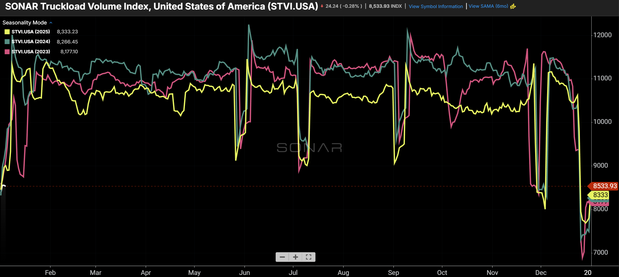Screen dimensions: 619x277
Task: Click the yellow 2025 legend color swatch
Action: pyautogui.click(x=7, y=32)
